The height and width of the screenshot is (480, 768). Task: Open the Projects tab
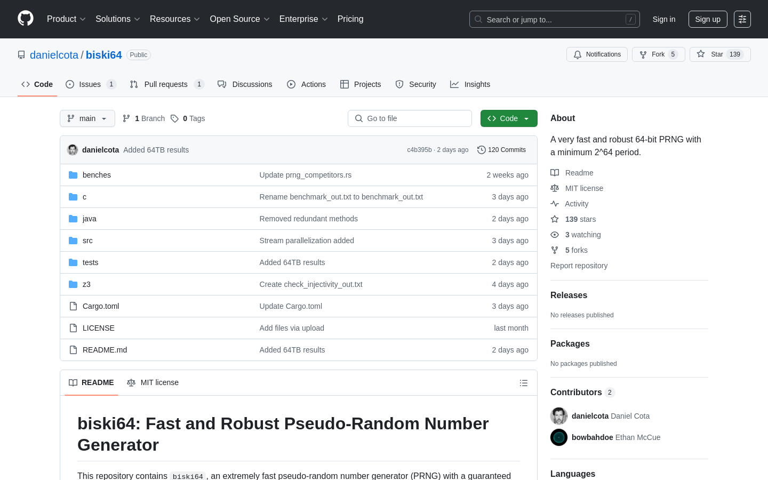point(361,84)
